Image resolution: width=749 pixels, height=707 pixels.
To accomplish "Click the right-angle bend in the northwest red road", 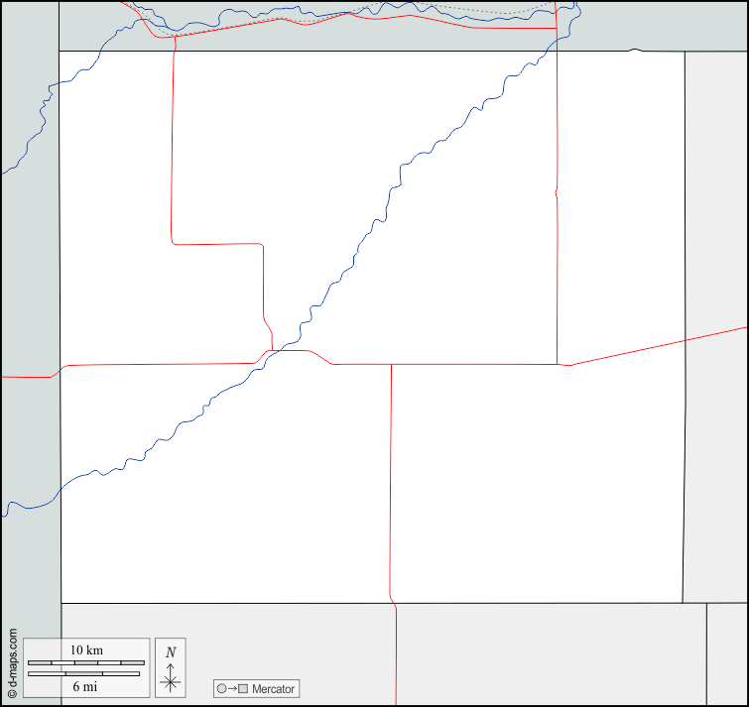I will coord(174,242).
